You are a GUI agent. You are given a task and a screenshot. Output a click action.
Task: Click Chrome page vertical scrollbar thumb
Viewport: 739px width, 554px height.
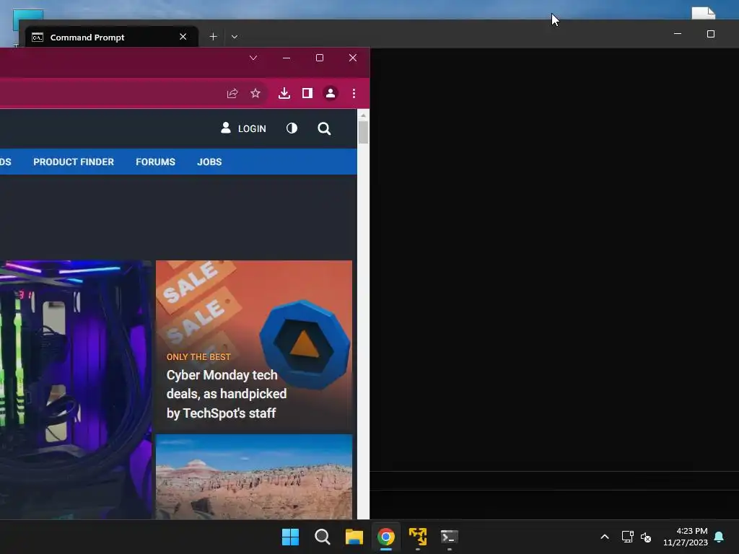pyautogui.click(x=363, y=133)
